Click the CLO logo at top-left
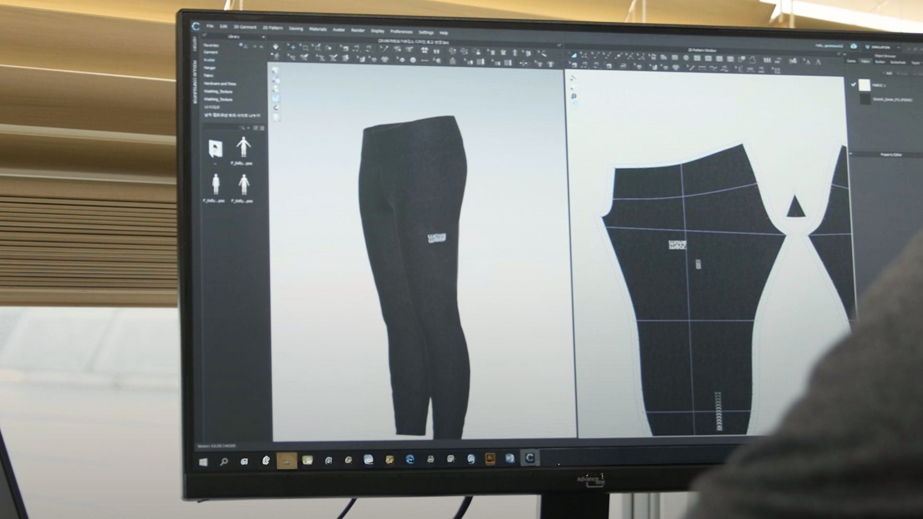This screenshot has height=519, width=923. click(x=196, y=26)
